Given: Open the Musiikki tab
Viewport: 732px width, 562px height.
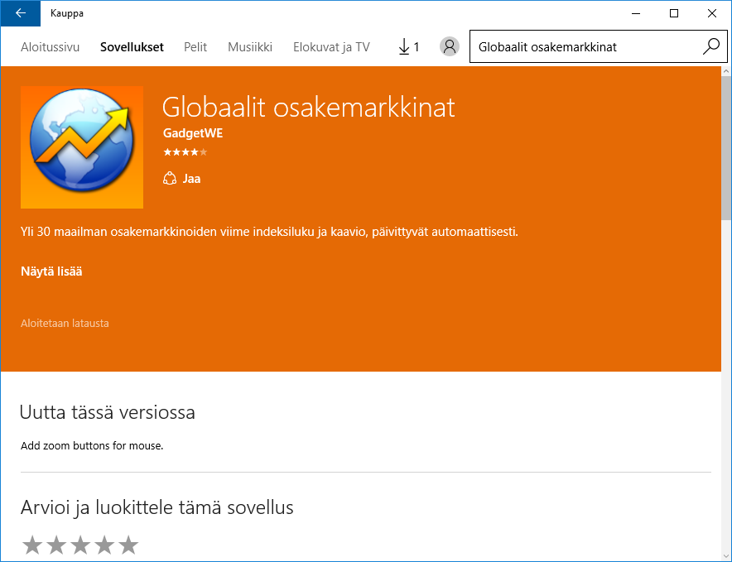Looking at the screenshot, I should point(250,47).
